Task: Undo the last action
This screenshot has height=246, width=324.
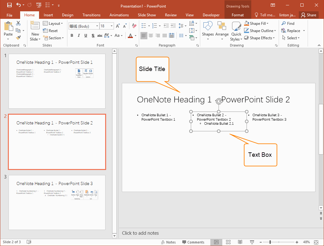Action: 18,5
